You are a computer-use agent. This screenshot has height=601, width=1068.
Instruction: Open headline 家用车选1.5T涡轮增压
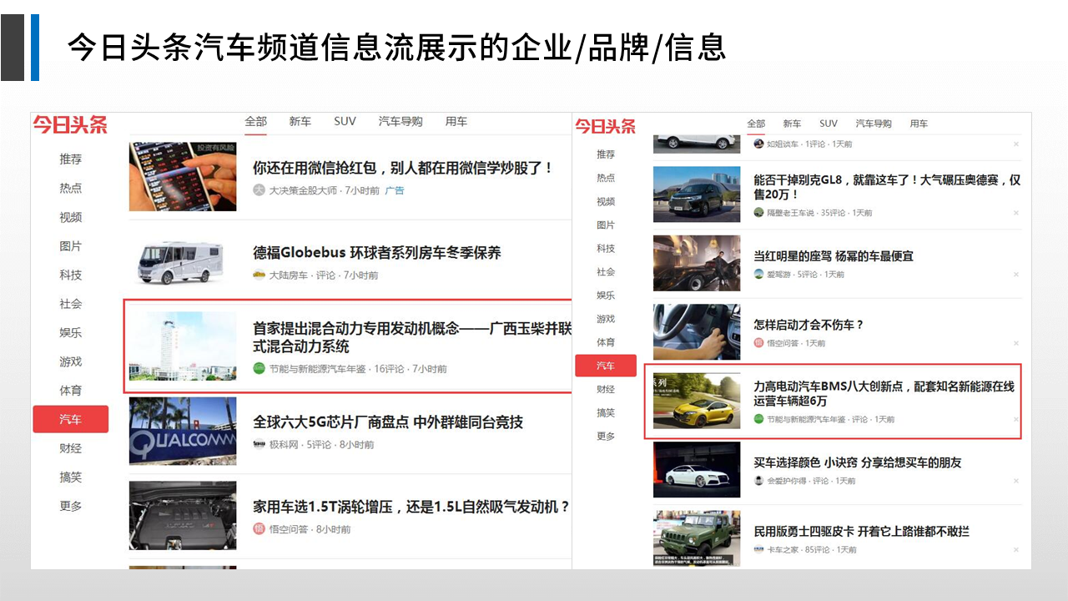[x=412, y=507]
